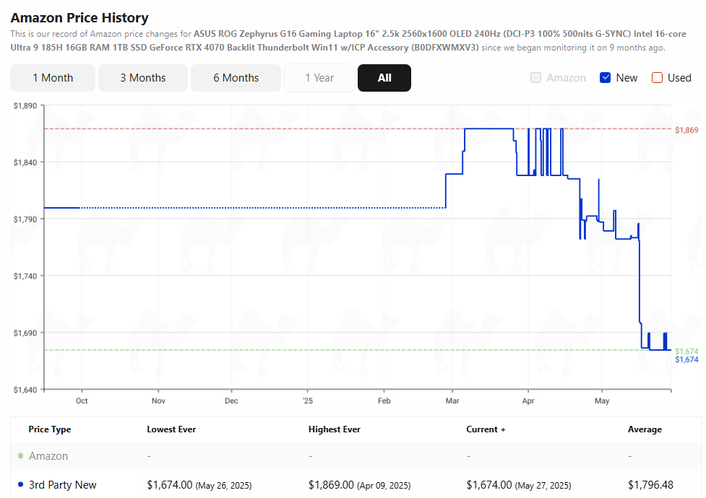Toggle the Amazon price checkbox
The height and width of the screenshot is (498, 706).
coord(535,78)
